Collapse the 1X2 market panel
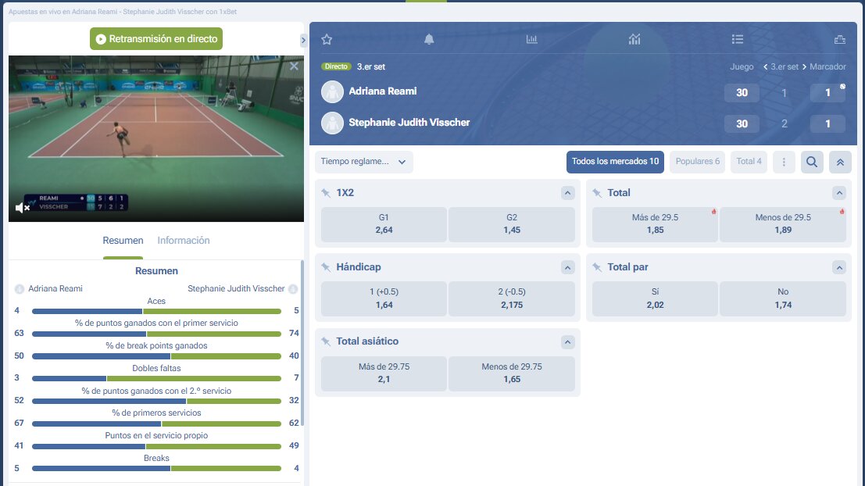 click(x=568, y=192)
